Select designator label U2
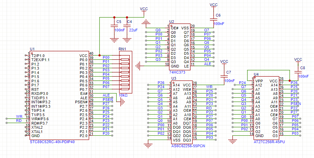The image size is (314, 158). [172, 22]
